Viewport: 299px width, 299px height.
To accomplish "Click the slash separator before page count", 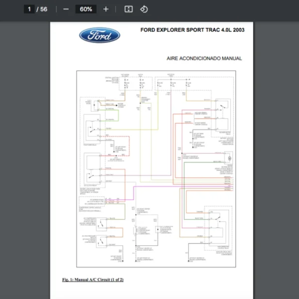I will [37, 9].
